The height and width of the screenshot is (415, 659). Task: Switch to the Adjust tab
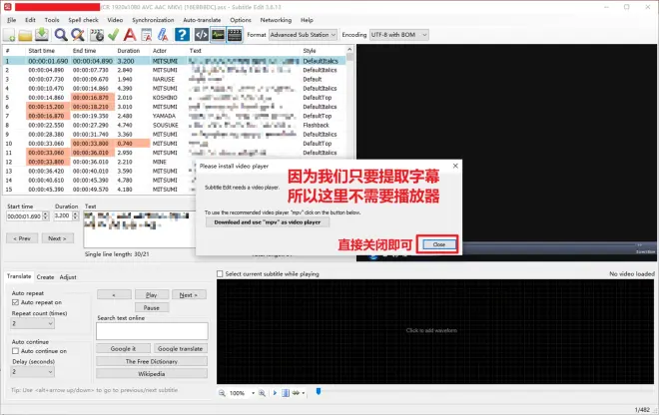tap(68, 277)
